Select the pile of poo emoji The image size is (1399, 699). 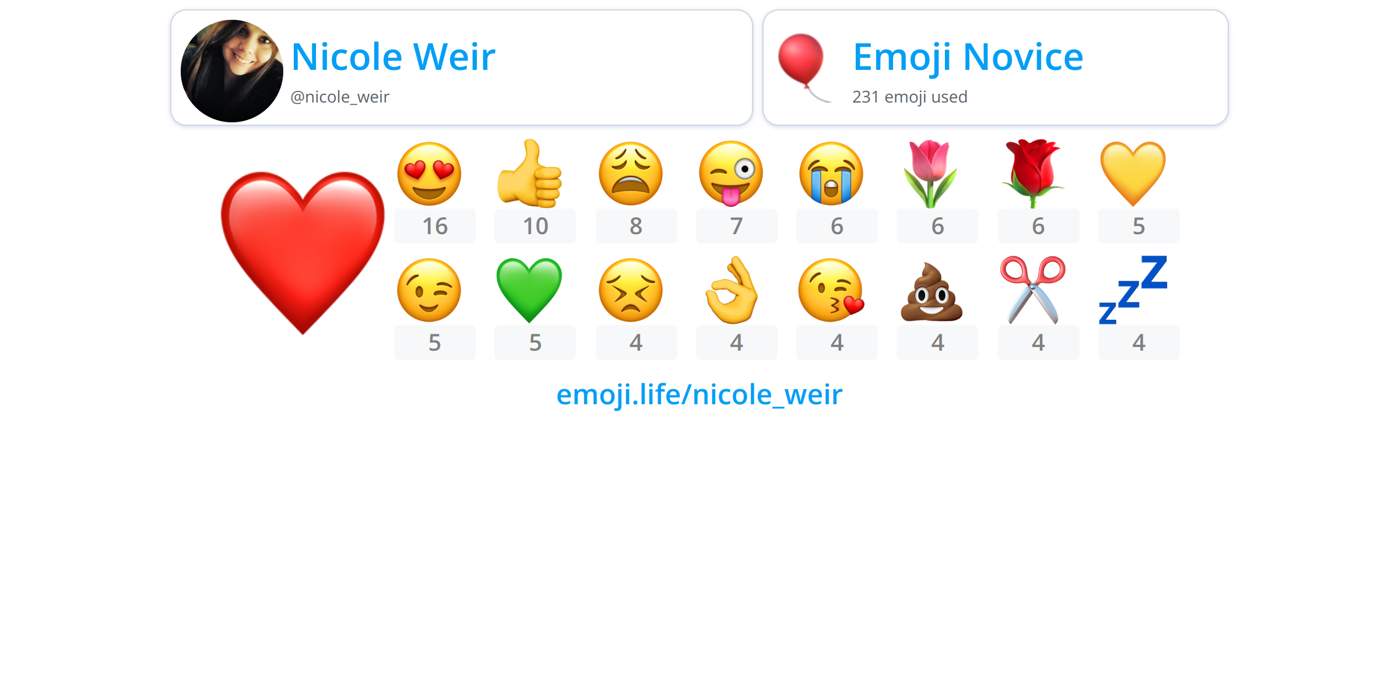(x=932, y=292)
